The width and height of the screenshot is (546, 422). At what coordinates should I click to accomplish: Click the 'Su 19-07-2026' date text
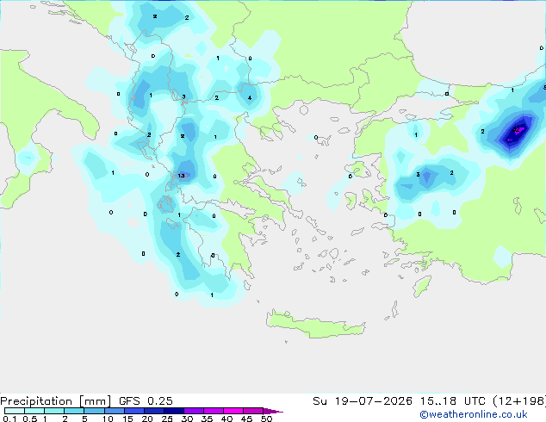(x=363, y=401)
